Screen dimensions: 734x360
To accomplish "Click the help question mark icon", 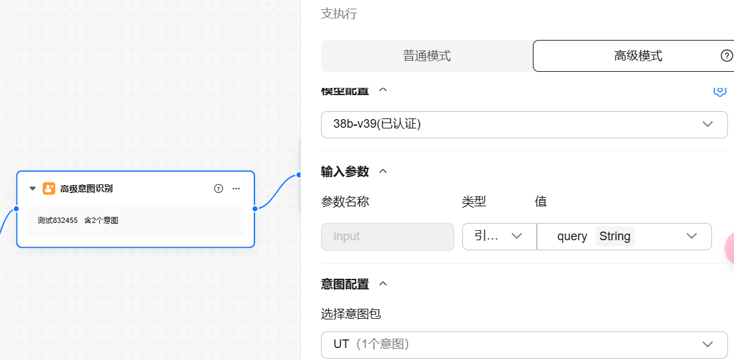I will coord(727,56).
